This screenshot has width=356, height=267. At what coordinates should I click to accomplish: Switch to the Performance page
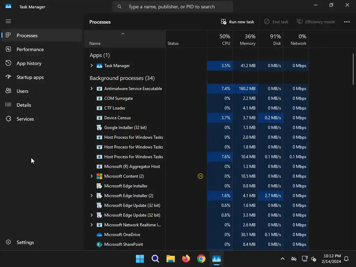(x=42, y=49)
